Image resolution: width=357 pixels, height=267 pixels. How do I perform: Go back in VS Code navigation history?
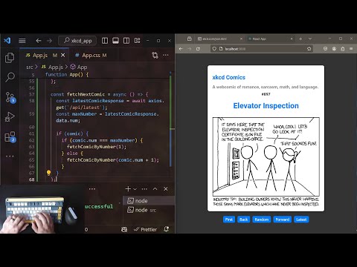tap(39, 41)
